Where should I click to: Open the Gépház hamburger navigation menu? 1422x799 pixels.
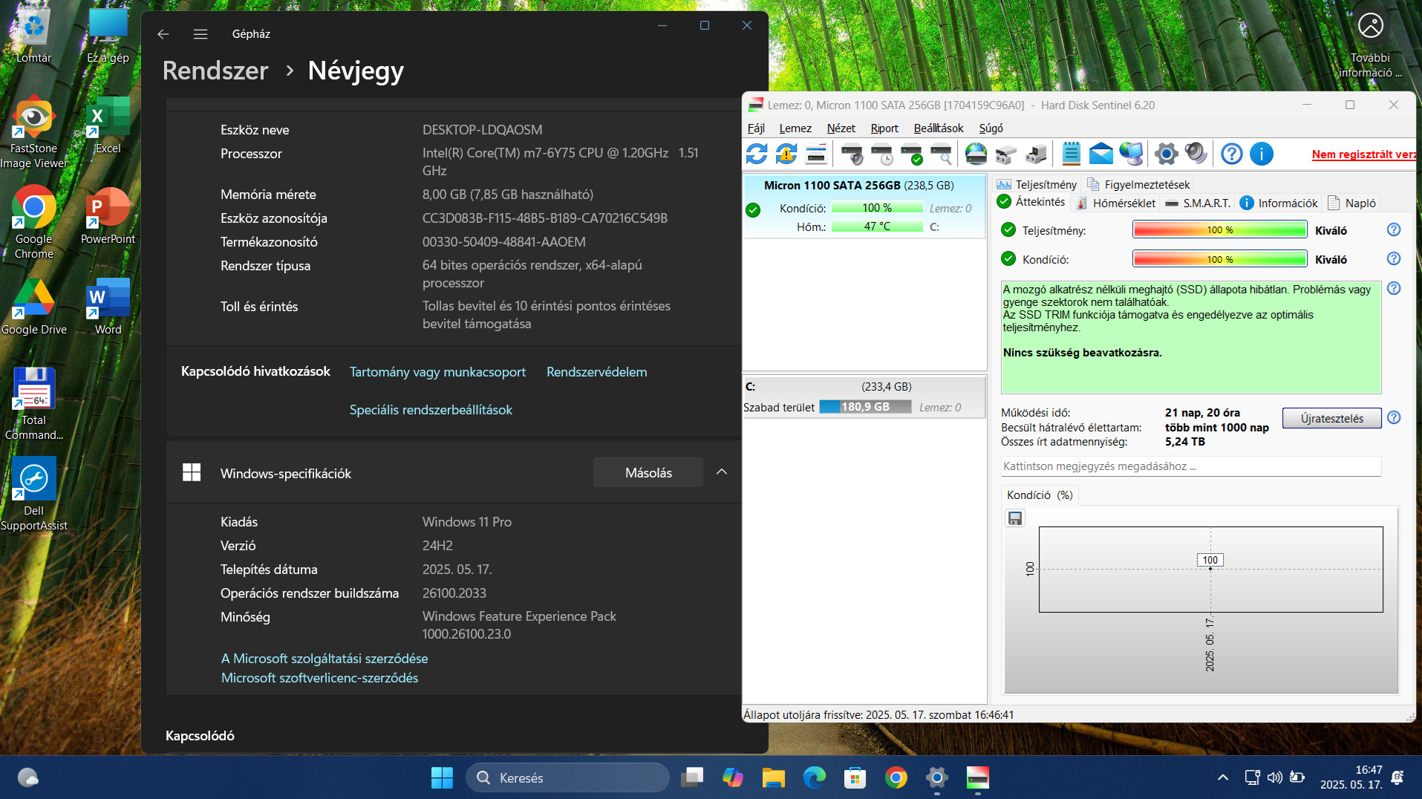coord(200,34)
